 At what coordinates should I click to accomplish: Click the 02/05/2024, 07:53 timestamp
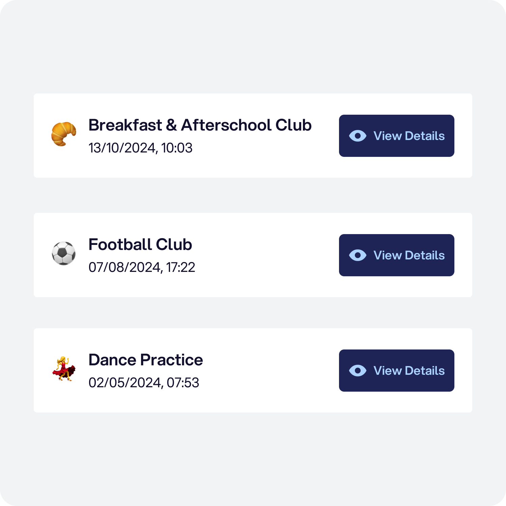(144, 383)
